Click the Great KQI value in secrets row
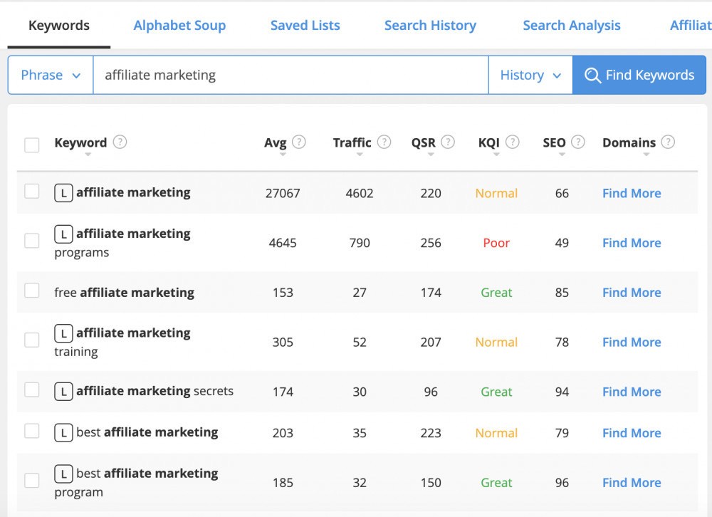The width and height of the screenshot is (712, 517). click(496, 392)
